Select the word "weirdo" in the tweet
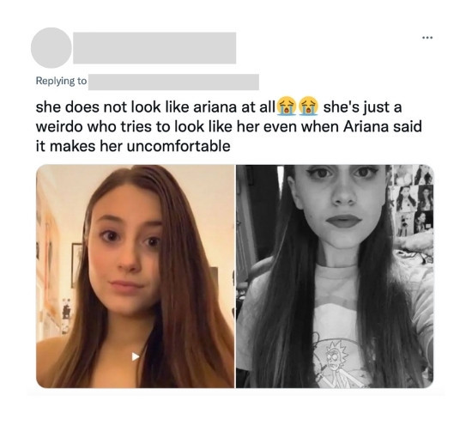Screen dimensions: 472x426 59,127
